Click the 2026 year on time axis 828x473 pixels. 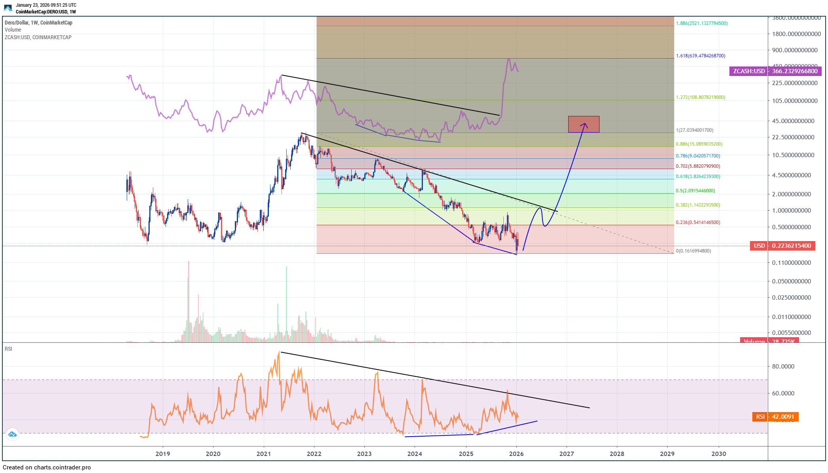pyautogui.click(x=516, y=454)
